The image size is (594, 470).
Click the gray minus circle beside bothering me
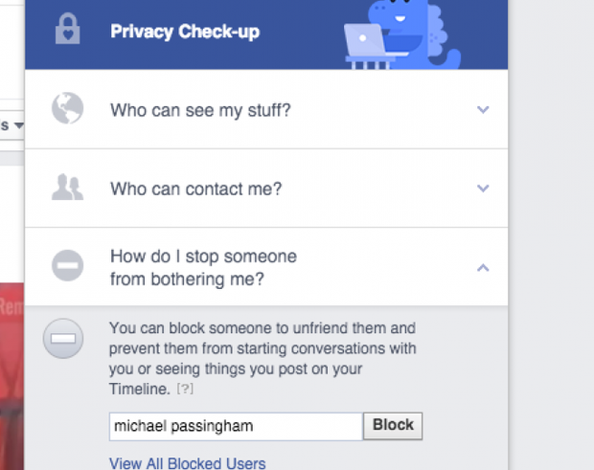pyautogui.click(x=67, y=265)
